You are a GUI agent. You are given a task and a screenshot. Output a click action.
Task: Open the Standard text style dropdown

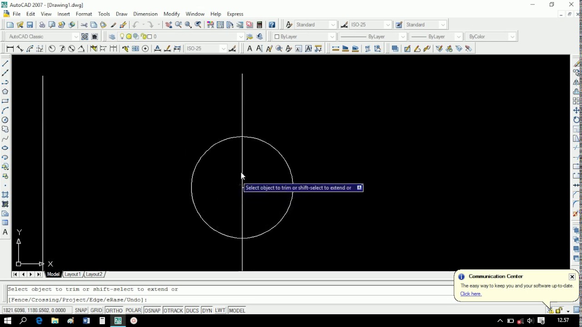coord(333,25)
